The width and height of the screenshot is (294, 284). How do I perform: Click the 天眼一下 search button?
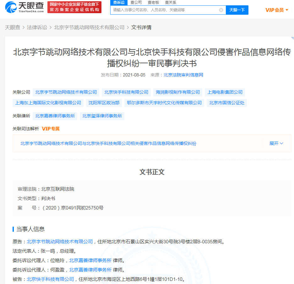237,10
